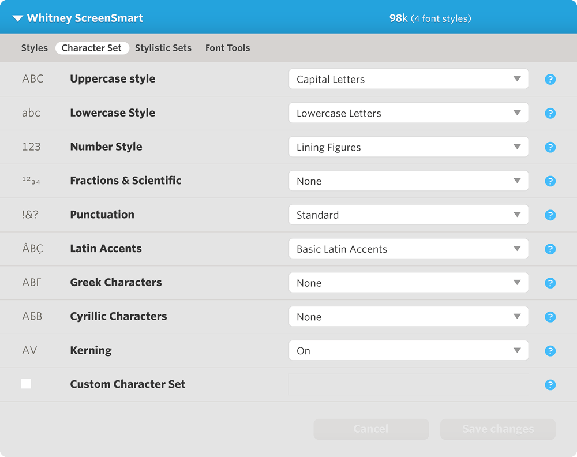Click the Uppercase style label
Viewport: 577px width, 457px height.
point(113,78)
